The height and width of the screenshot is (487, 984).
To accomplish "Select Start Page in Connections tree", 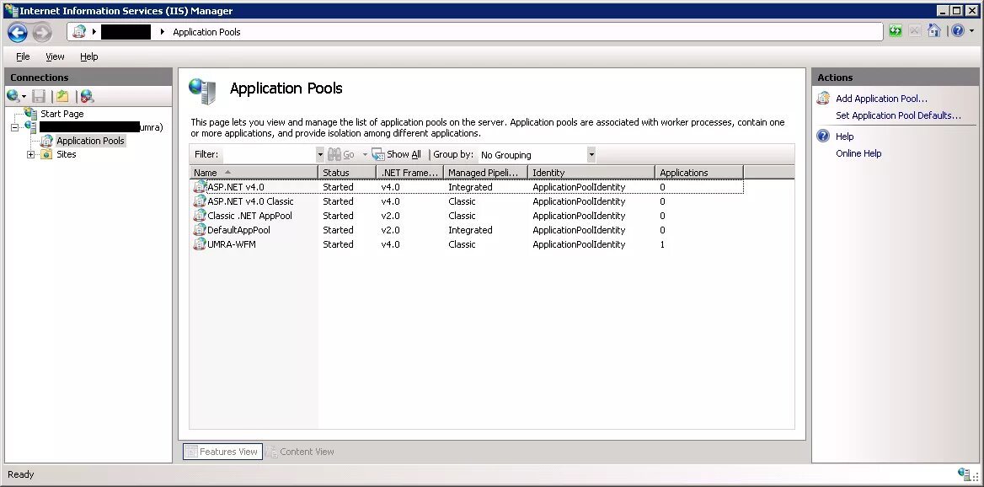I will [62, 114].
